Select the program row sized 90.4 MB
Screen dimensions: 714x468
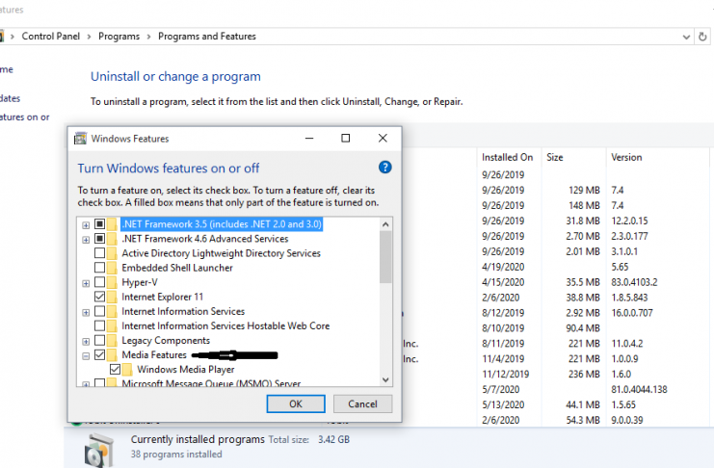click(x=556, y=328)
